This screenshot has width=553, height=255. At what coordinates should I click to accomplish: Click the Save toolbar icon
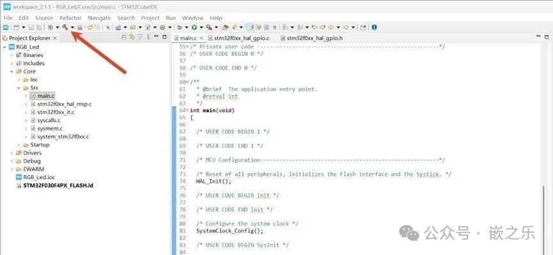[x=31, y=27]
